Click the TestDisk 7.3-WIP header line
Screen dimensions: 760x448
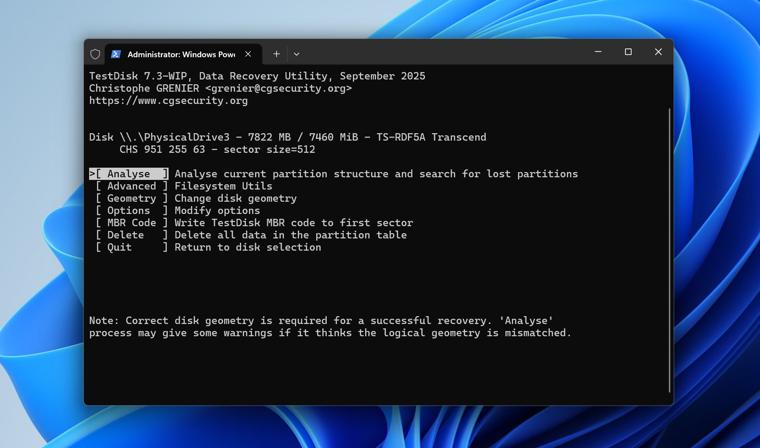257,76
